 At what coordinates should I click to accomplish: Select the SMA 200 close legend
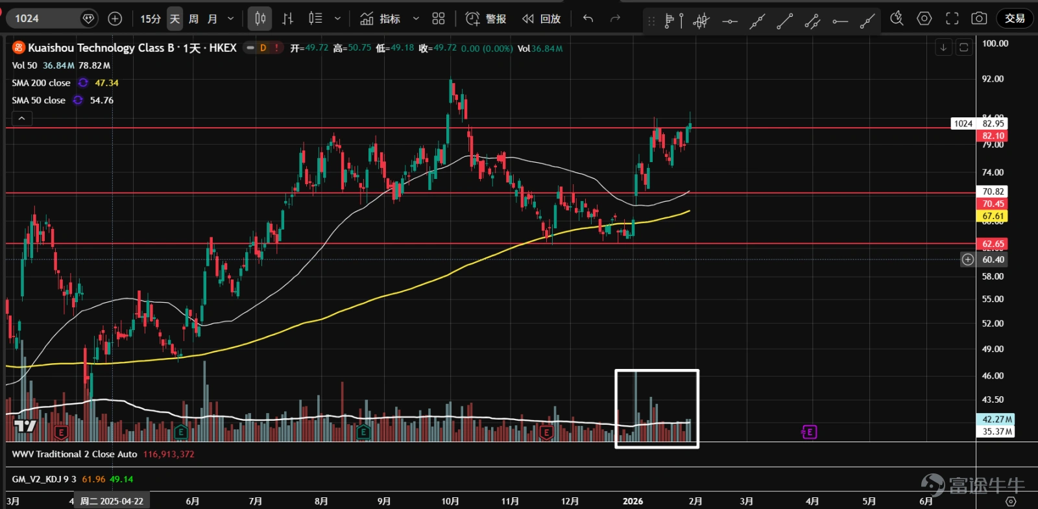coord(41,83)
